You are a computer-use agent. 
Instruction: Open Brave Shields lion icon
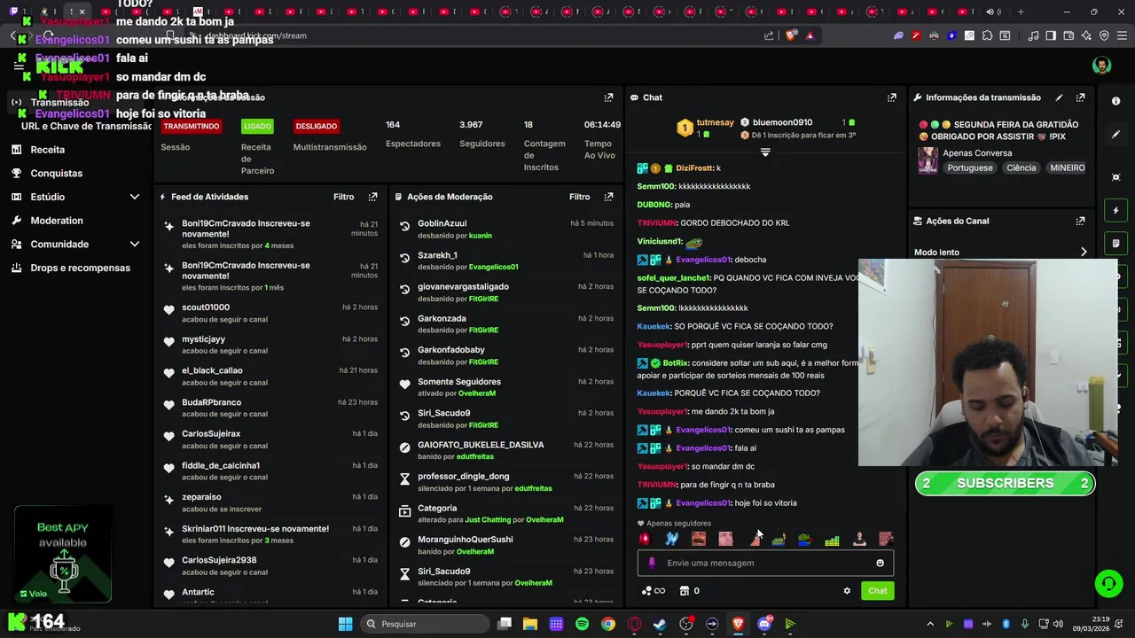(x=791, y=35)
